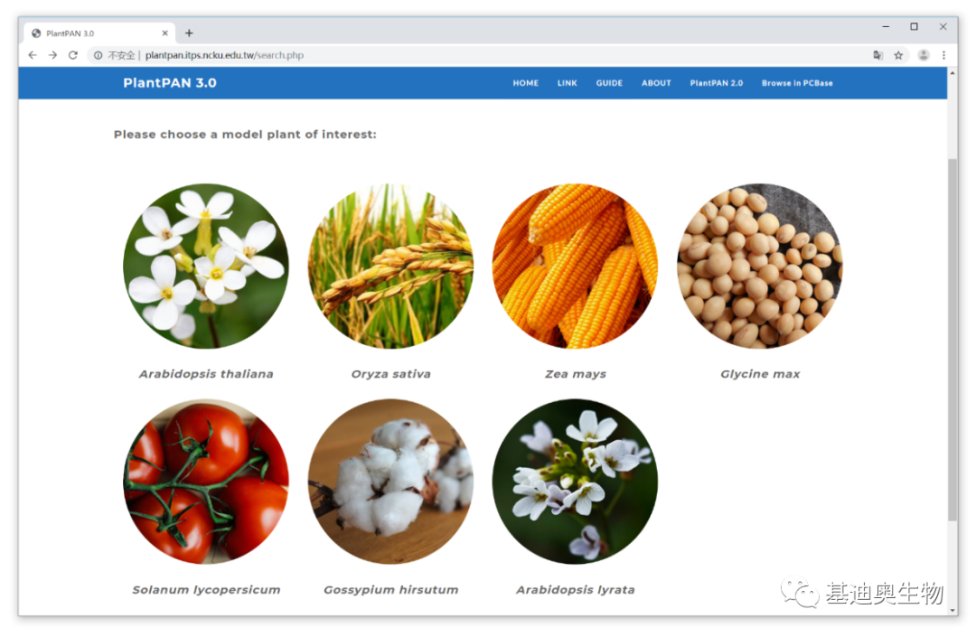Go to the ABOUT page
This screenshot has width=976, height=637.
656,83
